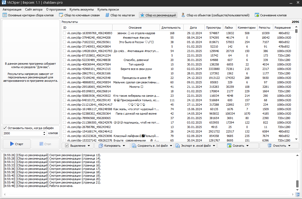
Task: Decrease clip limit with spinner down arrow
Action: [x=44, y=134]
